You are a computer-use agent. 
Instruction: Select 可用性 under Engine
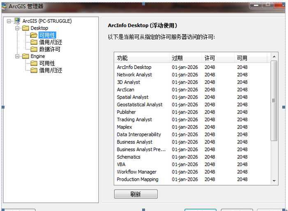click(x=47, y=63)
